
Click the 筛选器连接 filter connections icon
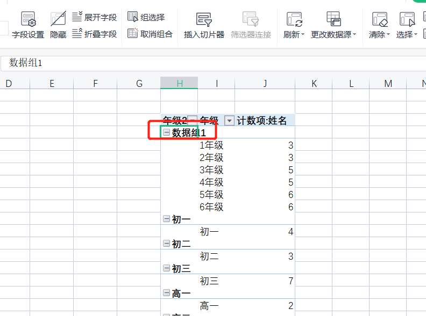[251, 19]
